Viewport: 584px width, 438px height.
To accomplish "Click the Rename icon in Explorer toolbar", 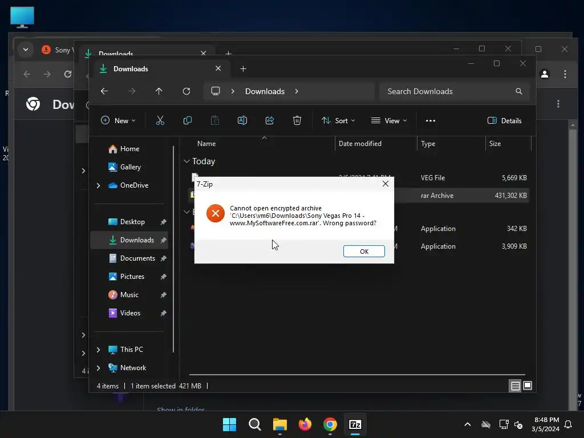I will coord(242,121).
